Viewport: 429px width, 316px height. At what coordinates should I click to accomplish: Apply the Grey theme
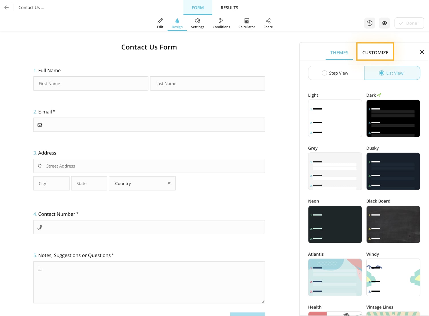335,171
